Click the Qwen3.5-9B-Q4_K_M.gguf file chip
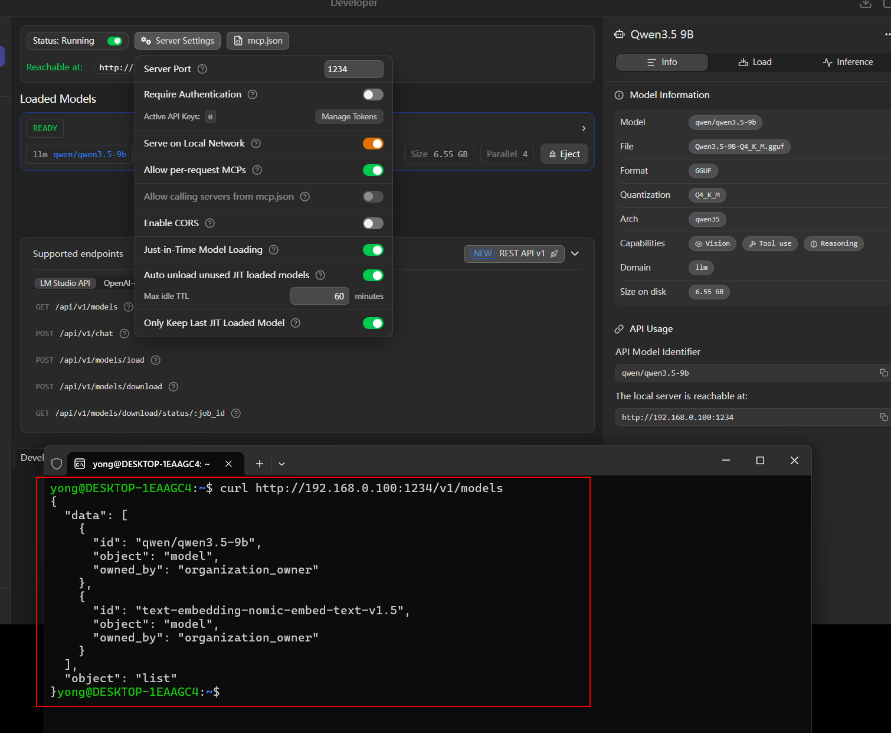891x733 pixels. click(739, 146)
